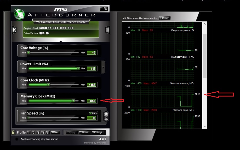Image resolution: width=240 pixels, height=150 pixels.
Task: Toggle Auto fan speed mode
Action: [x=93, y=113]
